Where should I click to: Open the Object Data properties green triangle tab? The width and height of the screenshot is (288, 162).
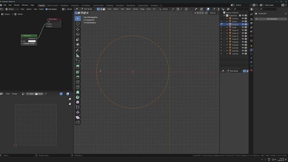251,66
